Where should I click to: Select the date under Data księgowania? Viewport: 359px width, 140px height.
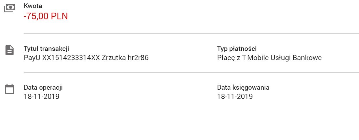(235, 97)
